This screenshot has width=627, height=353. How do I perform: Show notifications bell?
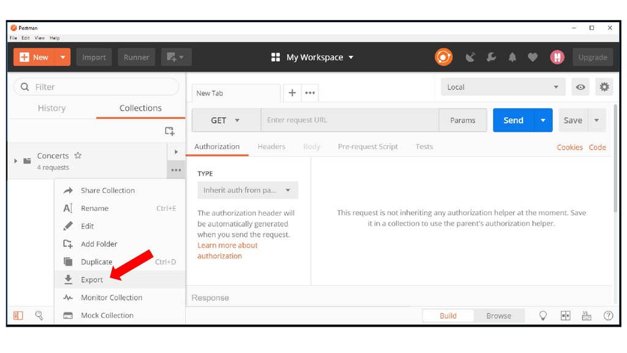512,57
